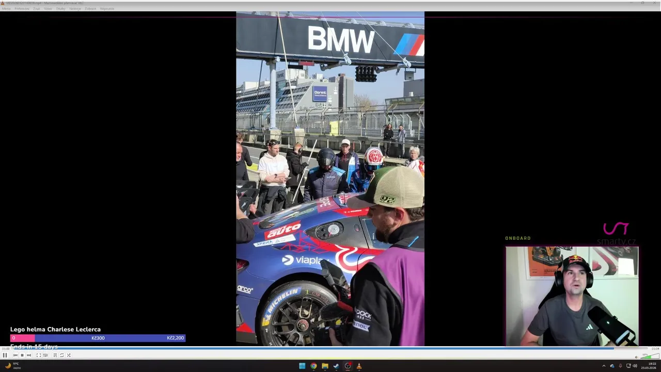This screenshot has height=372, width=661.
Task: Toggle shuffle random playback
Action: (x=68, y=355)
